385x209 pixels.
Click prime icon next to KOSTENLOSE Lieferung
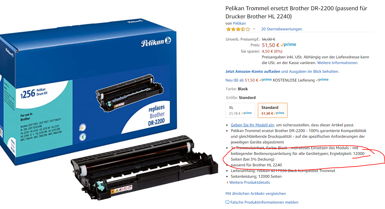[x=322, y=80]
